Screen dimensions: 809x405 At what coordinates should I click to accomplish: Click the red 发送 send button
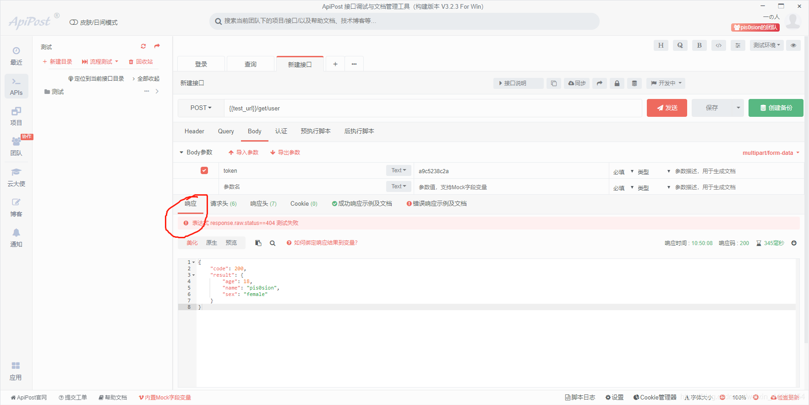(x=667, y=108)
